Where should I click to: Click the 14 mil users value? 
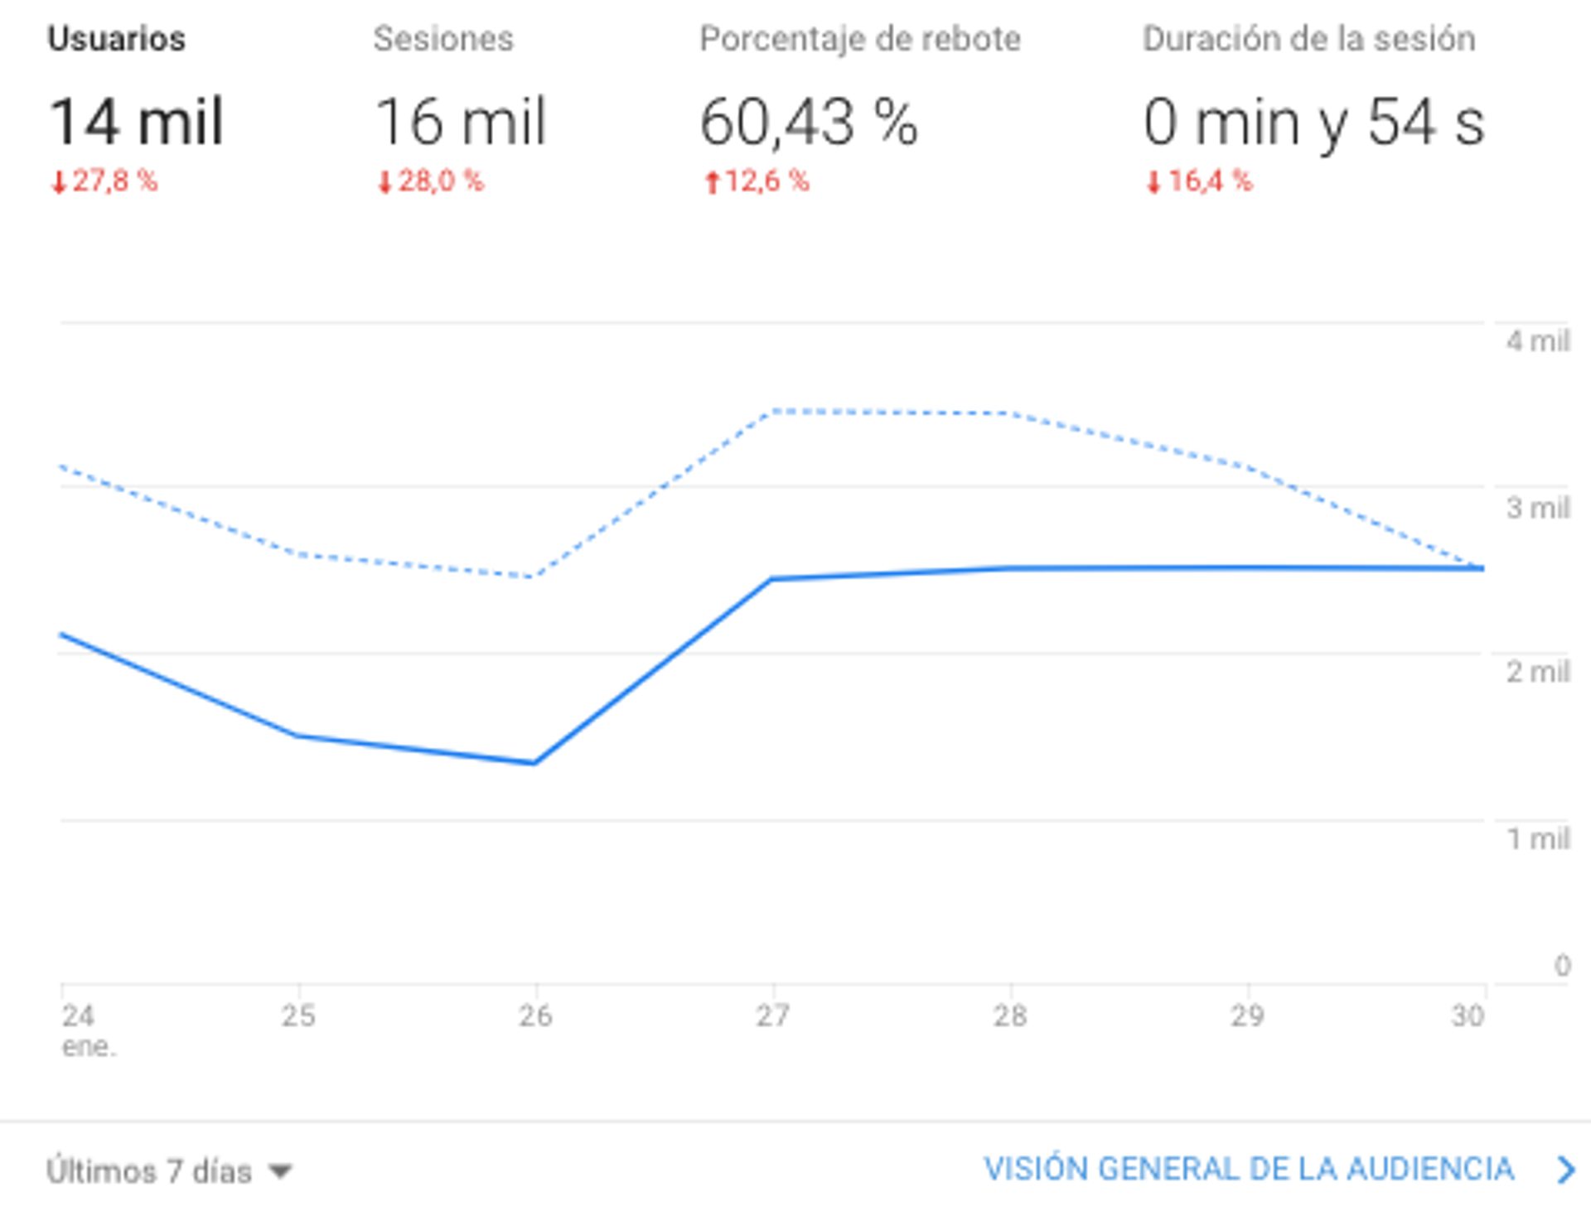(x=137, y=122)
